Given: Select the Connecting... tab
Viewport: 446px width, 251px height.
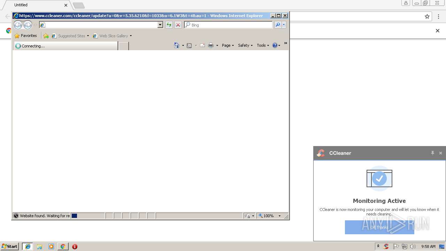Looking at the screenshot, I should tap(66, 46).
